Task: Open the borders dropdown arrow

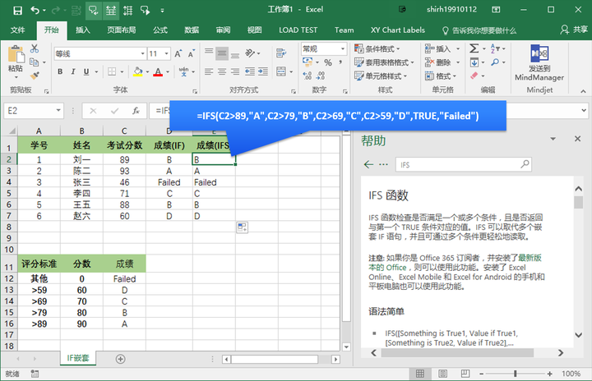Action: coord(122,71)
